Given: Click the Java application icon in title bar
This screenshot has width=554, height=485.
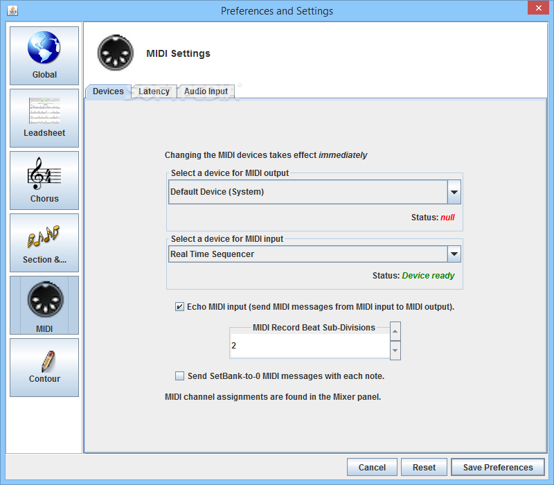Looking at the screenshot, I should coord(12,10).
